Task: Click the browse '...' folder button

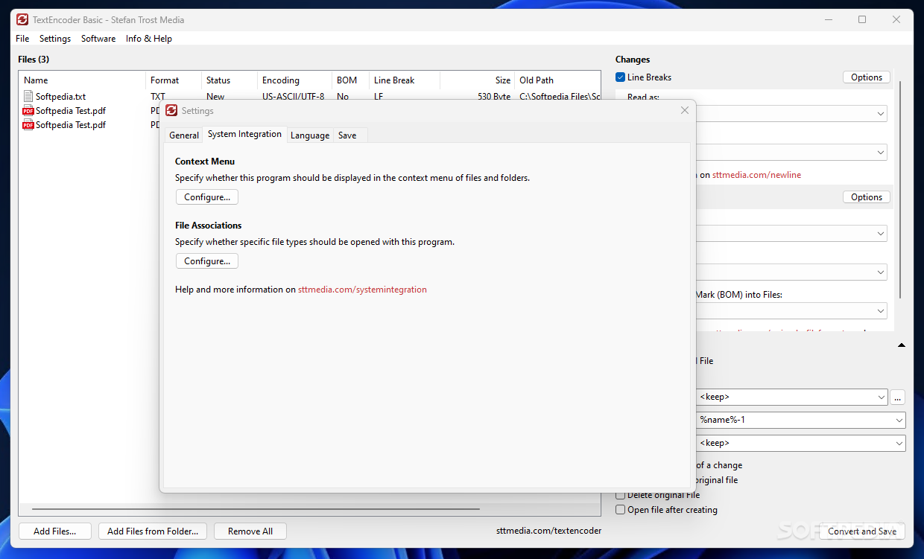Action: [898, 397]
